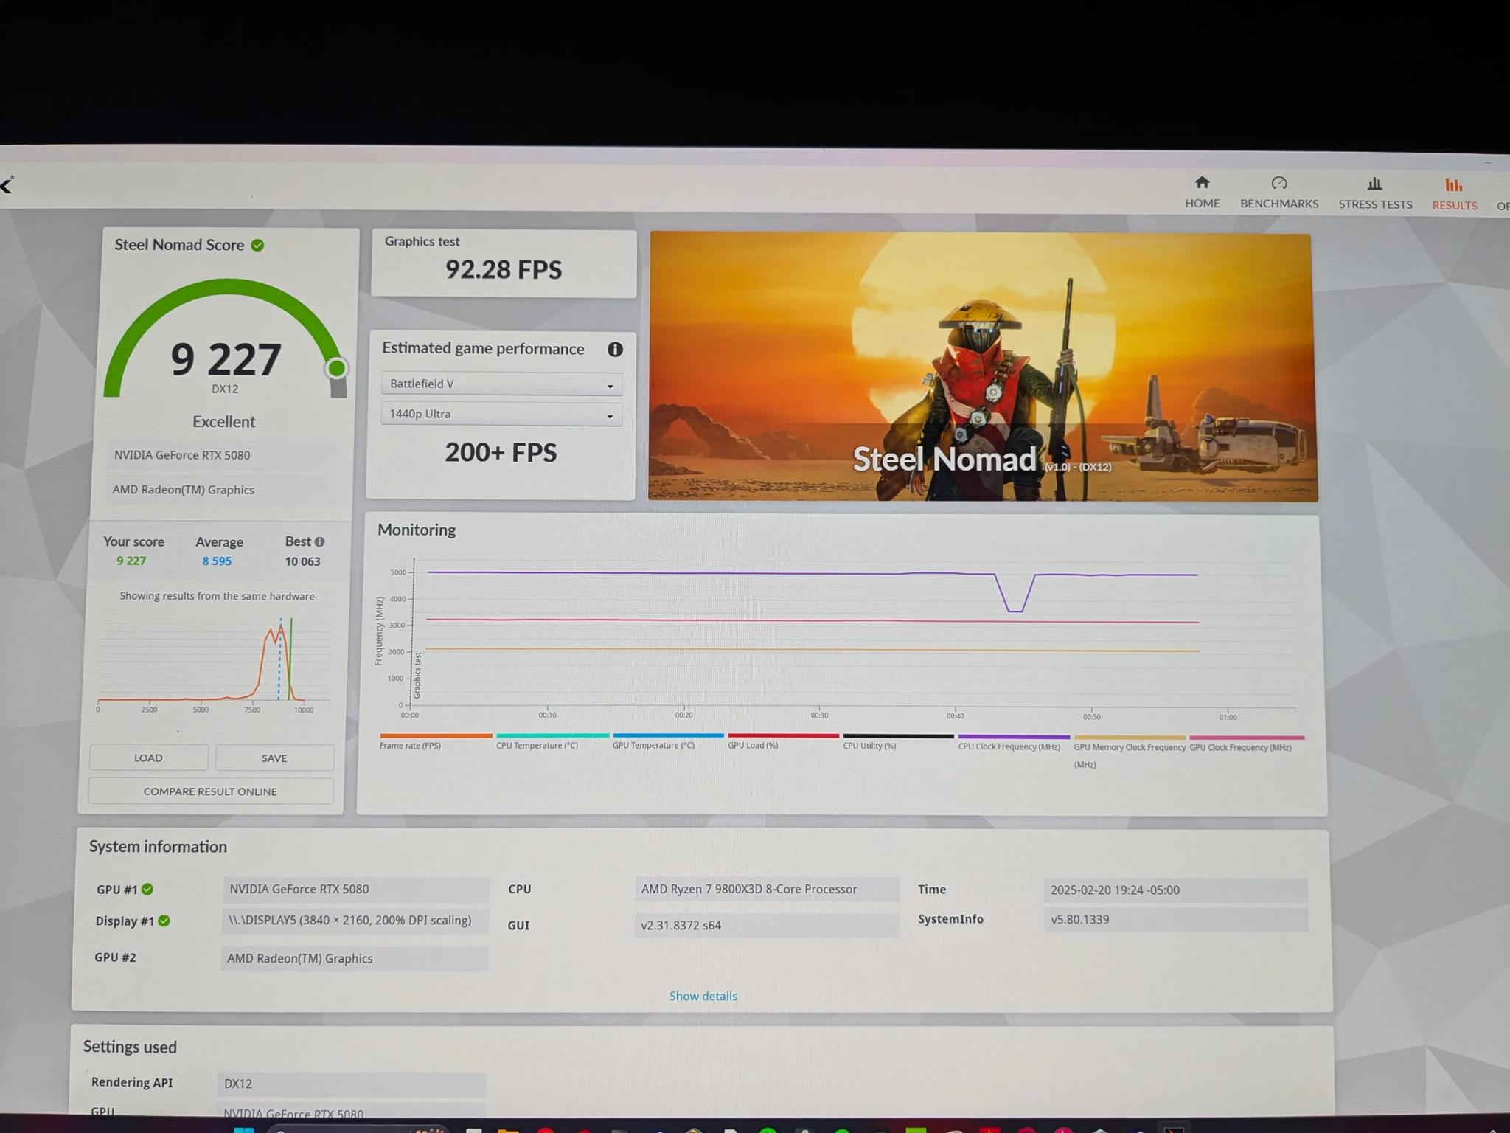Switch to the BENCHMARKS tab
Viewport: 1510px width, 1133px height.
[x=1278, y=204]
